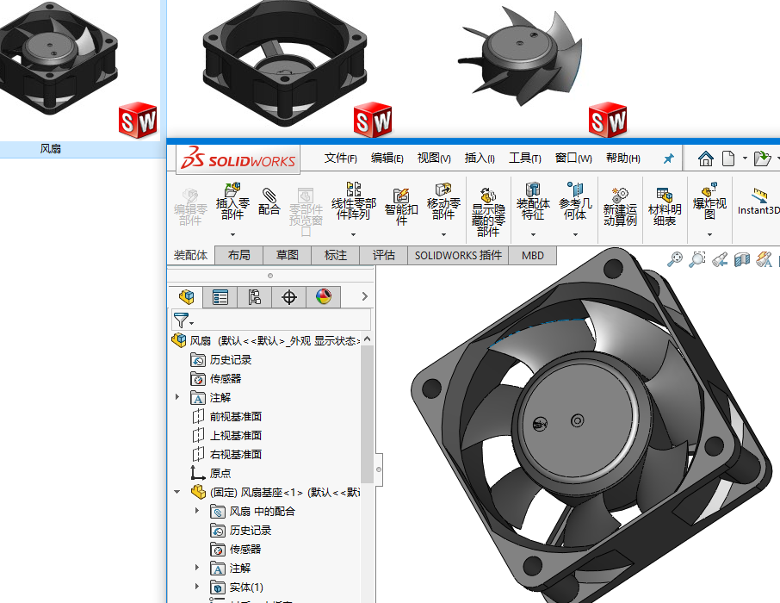Image resolution: width=780 pixels, height=603 pixels.
Task: Expand the 实体(1) tree node
Action: tap(197, 586)
